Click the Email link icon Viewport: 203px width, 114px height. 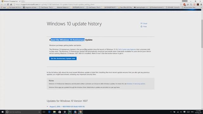point(141,23)
